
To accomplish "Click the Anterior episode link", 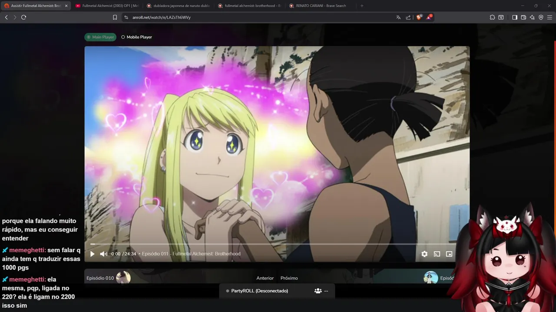I will [x=265, y=278].
